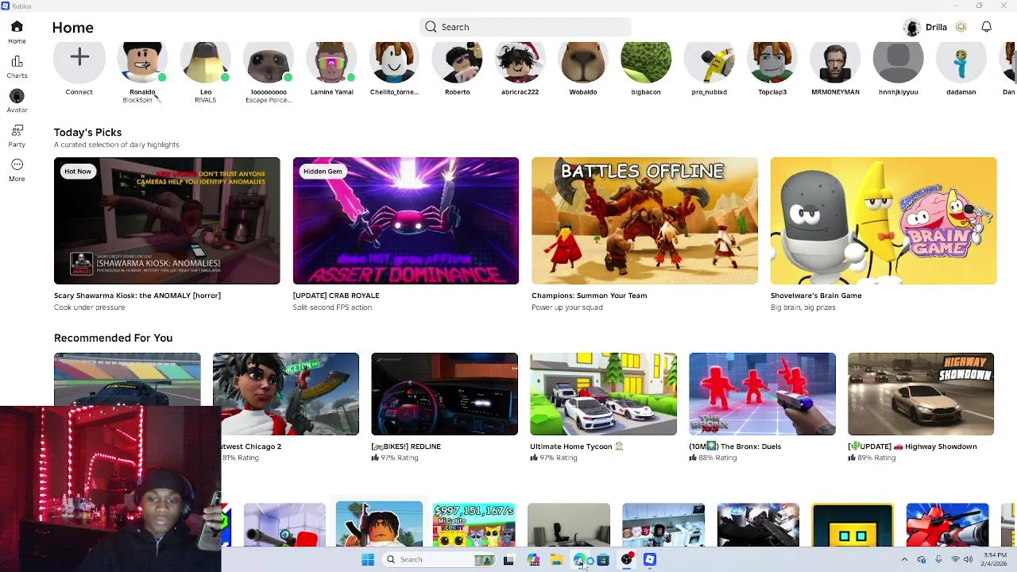Viewport: 1017px width, 572px height.
Task: Click the Connect plus button
Action: (79, 57)
